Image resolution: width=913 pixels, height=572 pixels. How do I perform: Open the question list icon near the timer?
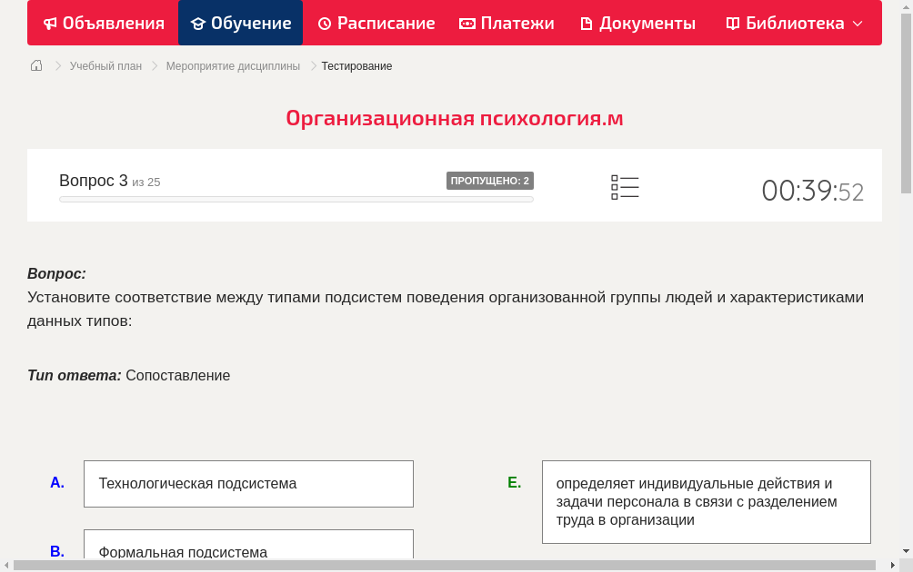(x=625, y=186)
